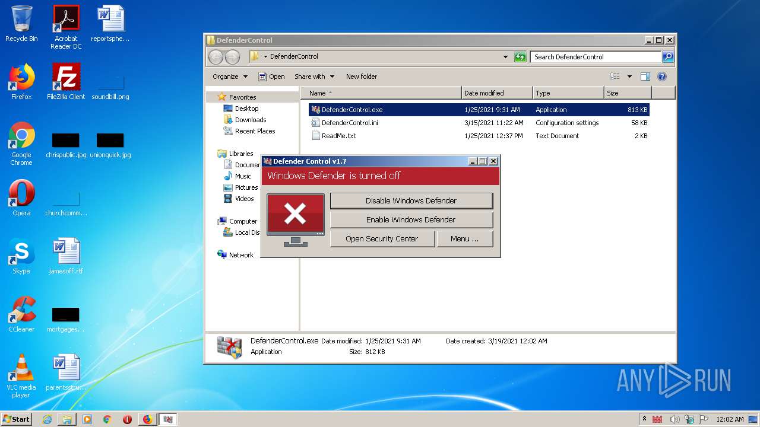Open Desktop in navigation pane
This screenshot has width=760, height=427.
246,109
